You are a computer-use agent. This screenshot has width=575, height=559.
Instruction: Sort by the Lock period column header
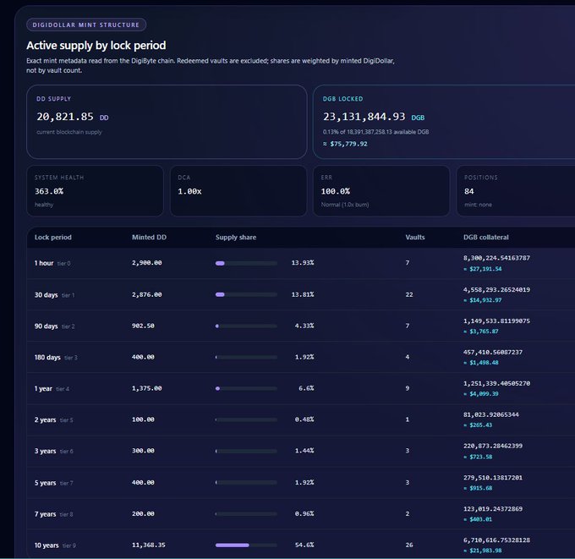(52, 238)
